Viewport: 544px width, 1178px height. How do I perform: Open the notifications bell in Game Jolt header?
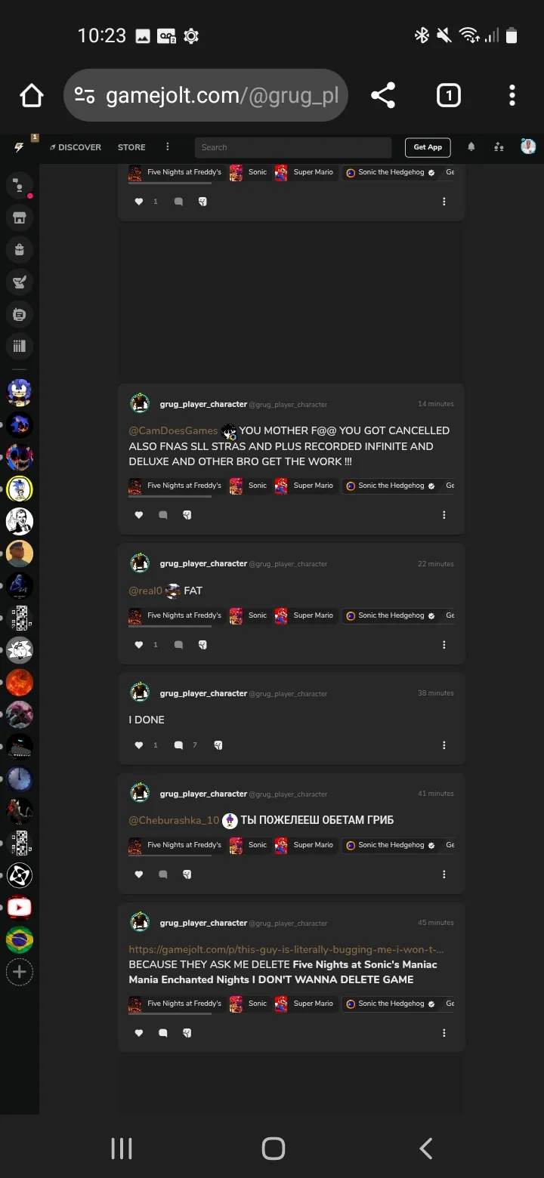tap(471, 147)
